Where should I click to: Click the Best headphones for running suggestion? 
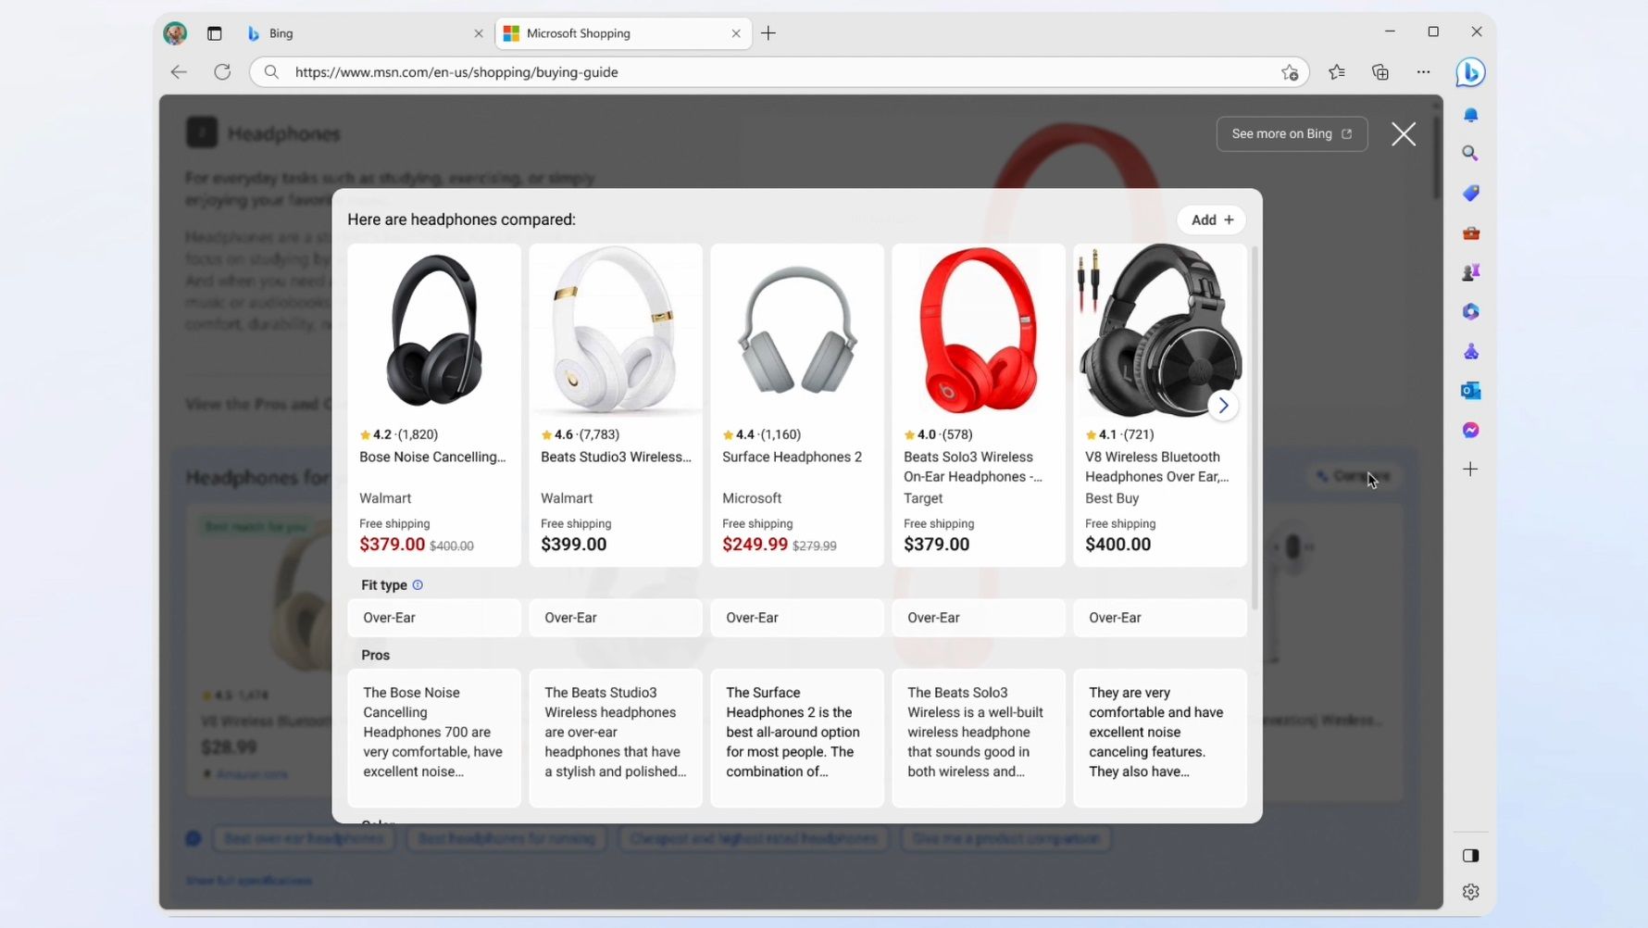pyautogui.click(x=506, y=839)
